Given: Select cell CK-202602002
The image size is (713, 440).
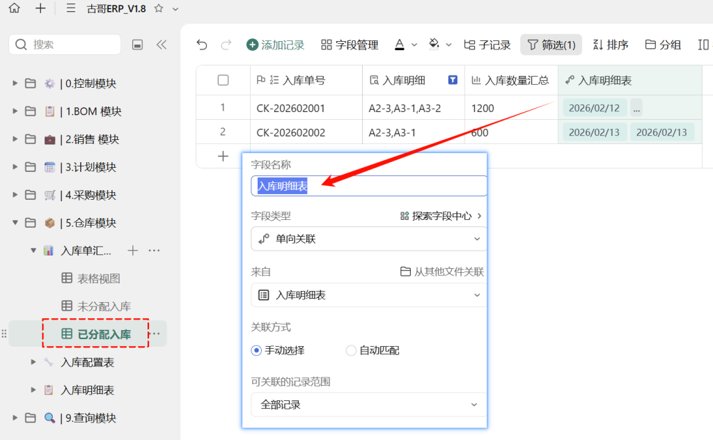Looking at the screenshot, I should coord(306,132).
